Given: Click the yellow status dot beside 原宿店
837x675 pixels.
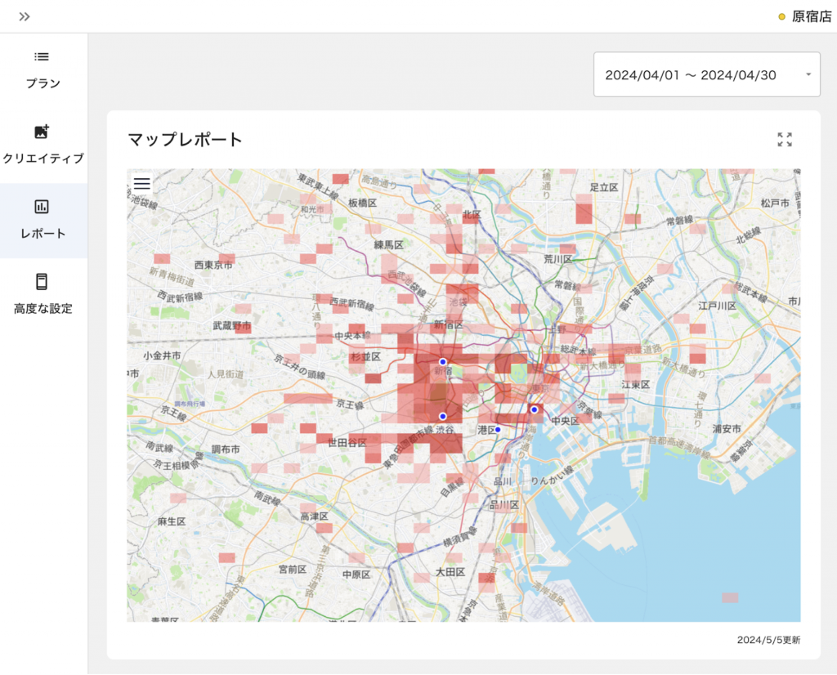Looking at the screenshot, I should click(x=781, y=16).
